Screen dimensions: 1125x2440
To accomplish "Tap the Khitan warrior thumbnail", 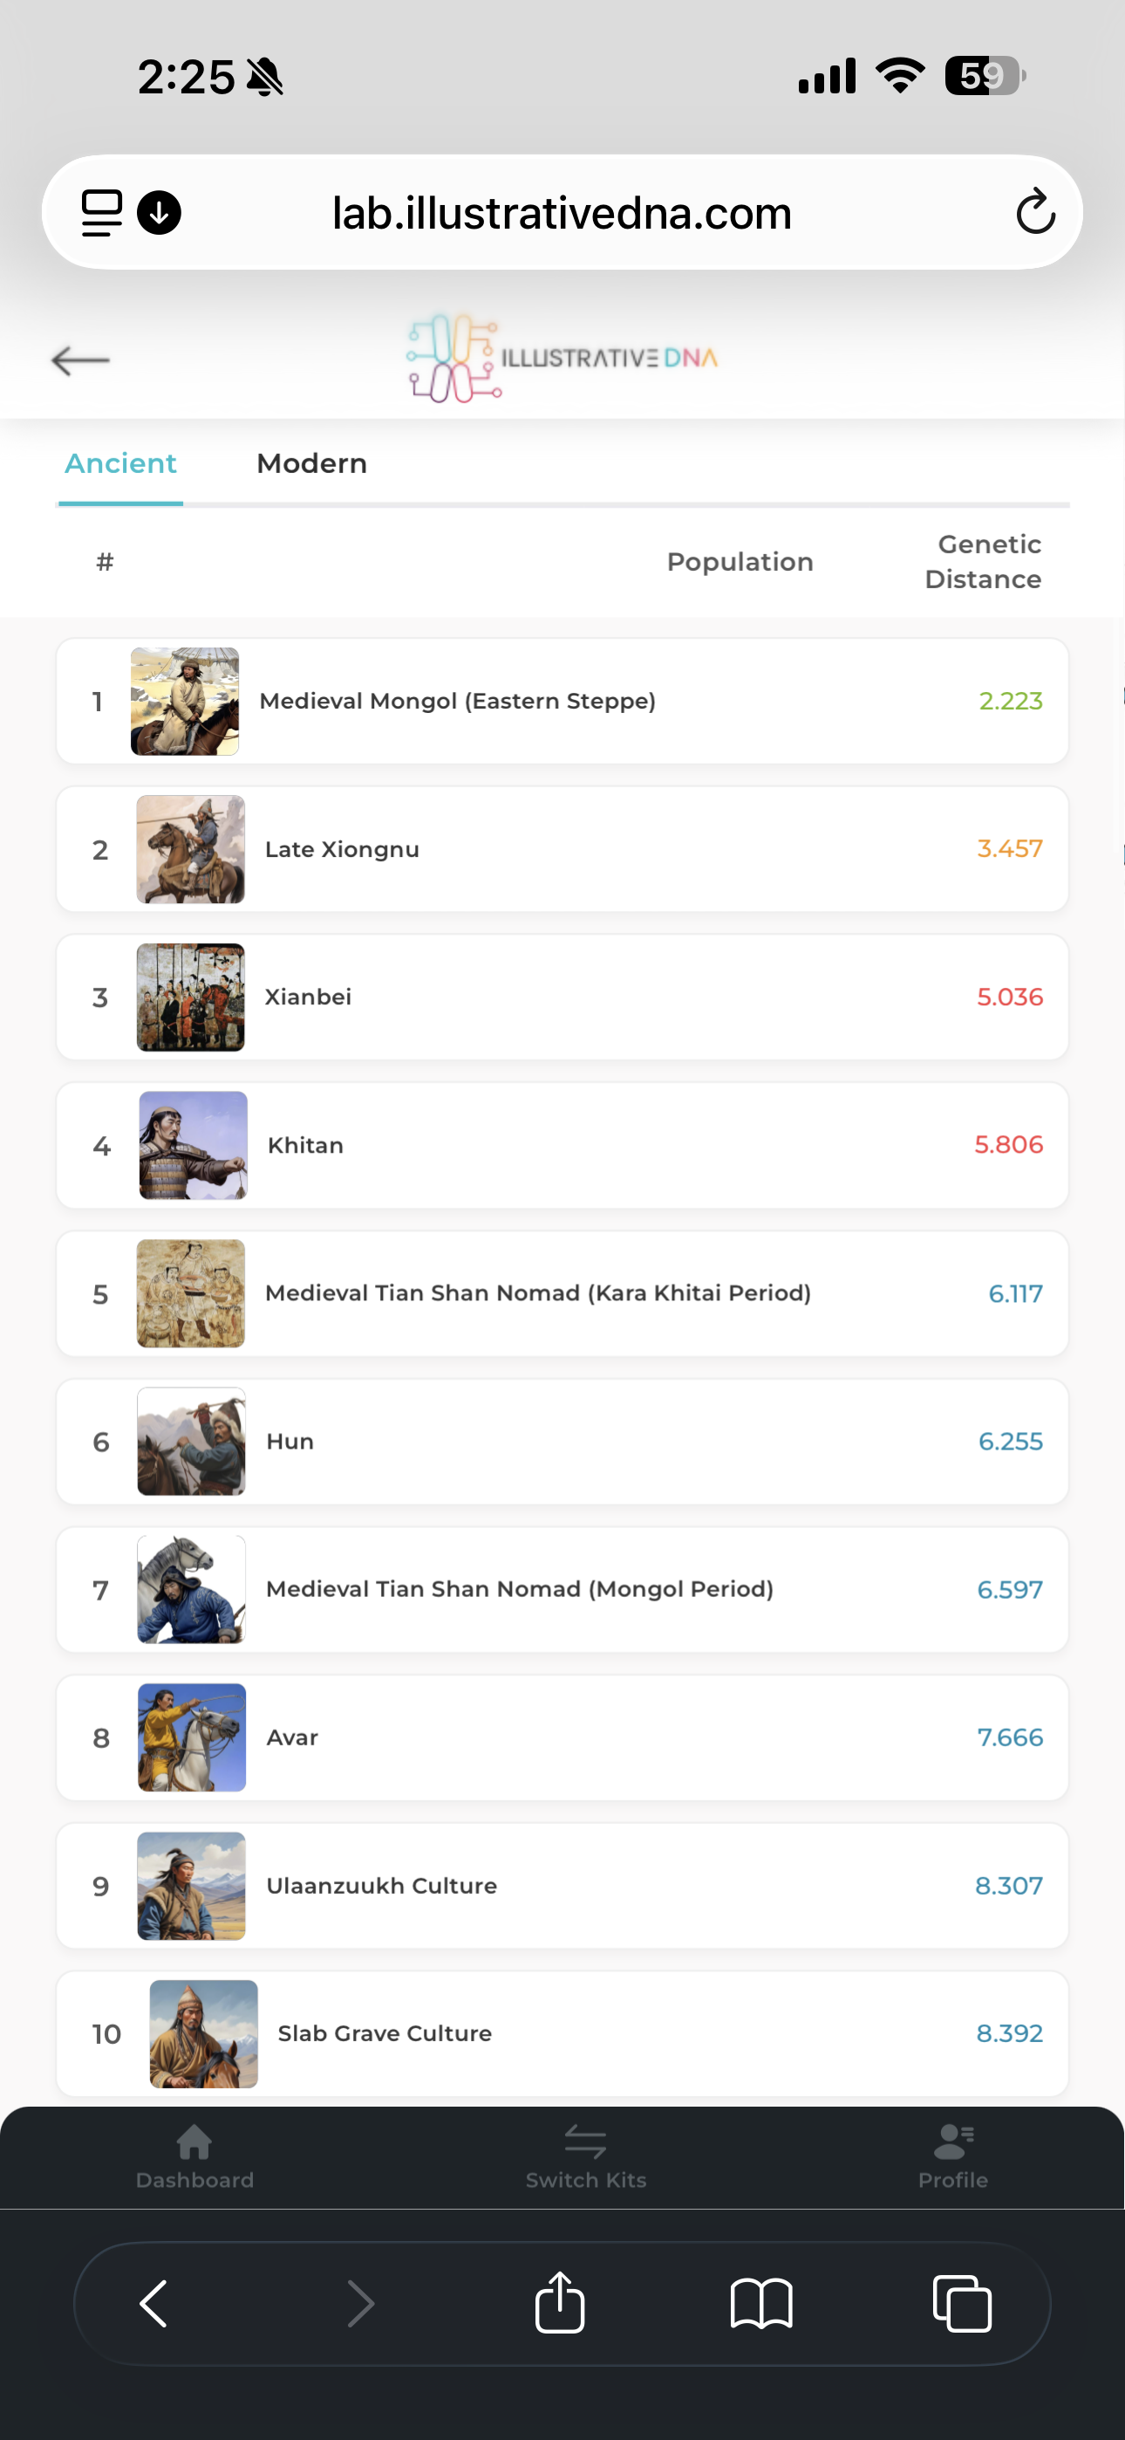I will point(194,1145).
